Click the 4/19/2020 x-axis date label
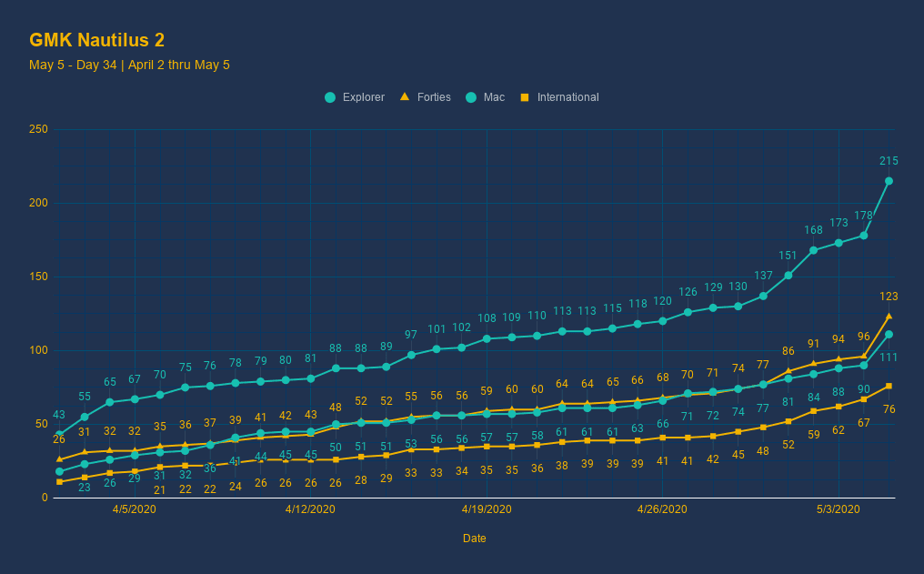924x574 pixels. 487,509
